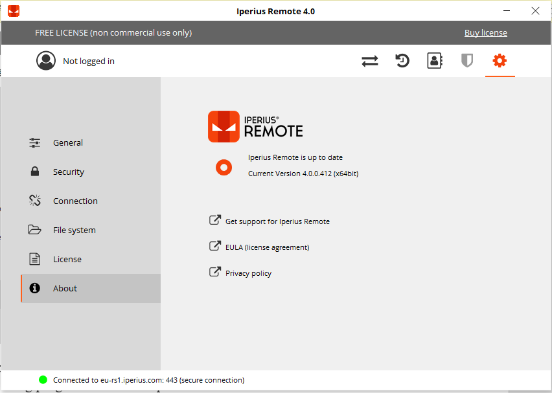Click the gray shield icon
This screenshot has width=552, height=393.
pyautogui.click(x=466, y=61)
